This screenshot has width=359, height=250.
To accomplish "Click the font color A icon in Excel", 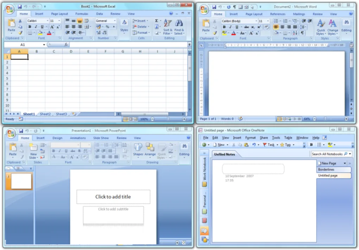I will tap(49, 33).
